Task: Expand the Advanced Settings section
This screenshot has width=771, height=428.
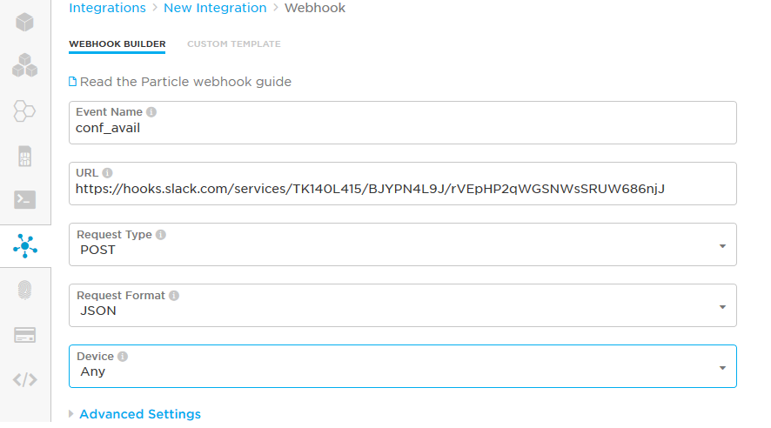Action: click(x=139, y=414)
